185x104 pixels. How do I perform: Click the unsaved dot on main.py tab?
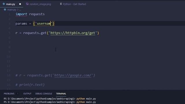point(20,4)
